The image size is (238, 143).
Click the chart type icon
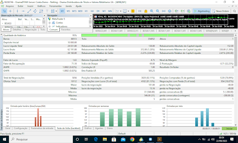coord(117,11)
